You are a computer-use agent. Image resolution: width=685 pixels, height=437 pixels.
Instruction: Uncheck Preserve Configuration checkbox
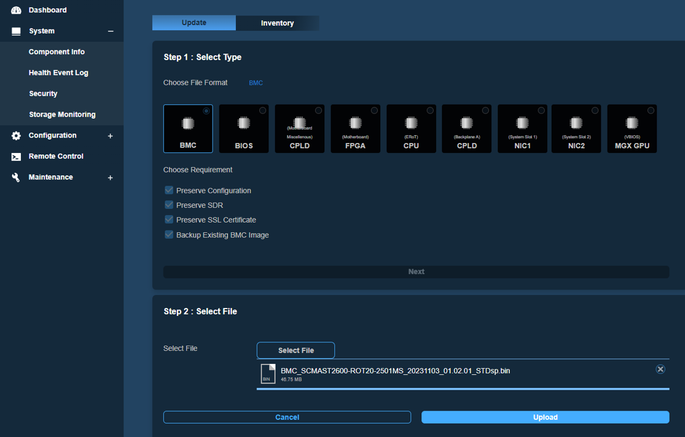coord(169,191)
